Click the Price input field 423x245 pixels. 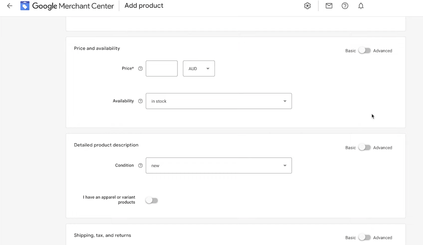click(x=162, y=69)
